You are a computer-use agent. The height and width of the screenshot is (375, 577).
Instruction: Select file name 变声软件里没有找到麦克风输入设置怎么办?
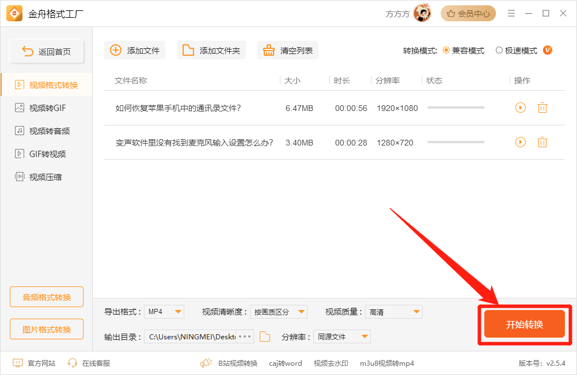(194, 142)
